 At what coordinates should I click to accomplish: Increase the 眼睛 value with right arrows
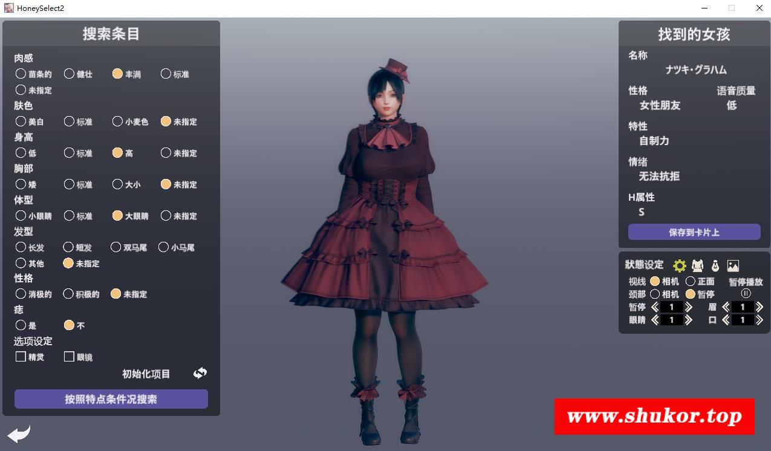coord(688,320)
